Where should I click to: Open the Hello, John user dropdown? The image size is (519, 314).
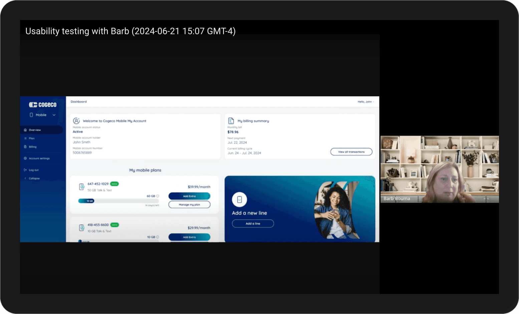366,102
